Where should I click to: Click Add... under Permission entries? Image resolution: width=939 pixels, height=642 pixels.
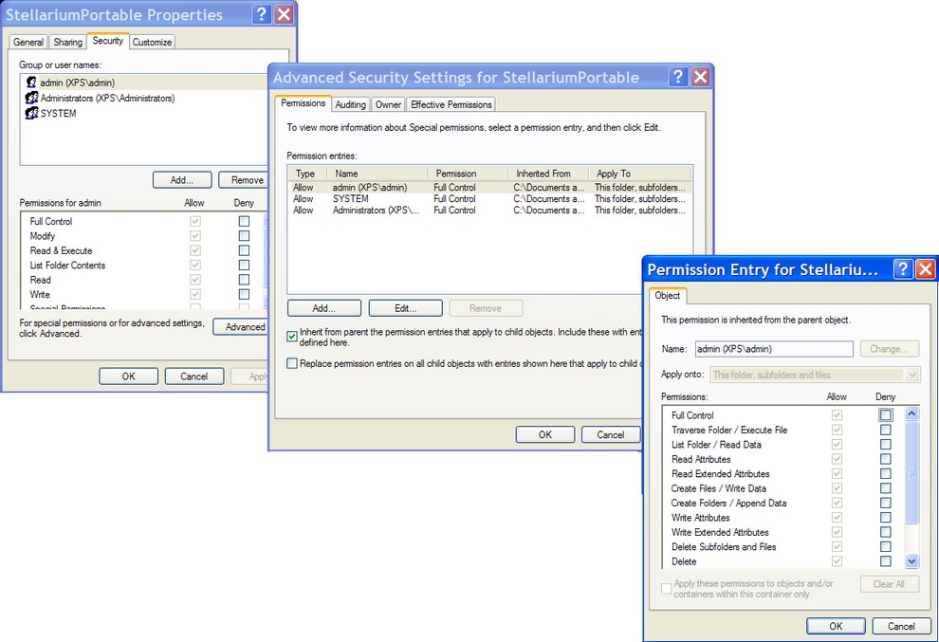pyautogui.click(x=324, y=308)
